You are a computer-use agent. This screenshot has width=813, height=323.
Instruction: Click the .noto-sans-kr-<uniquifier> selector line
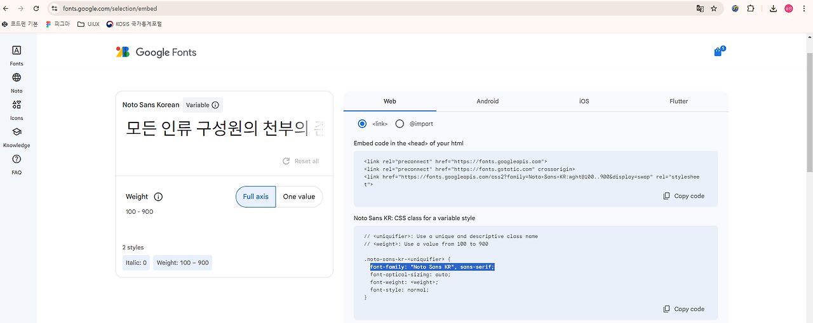pos(407,260)
